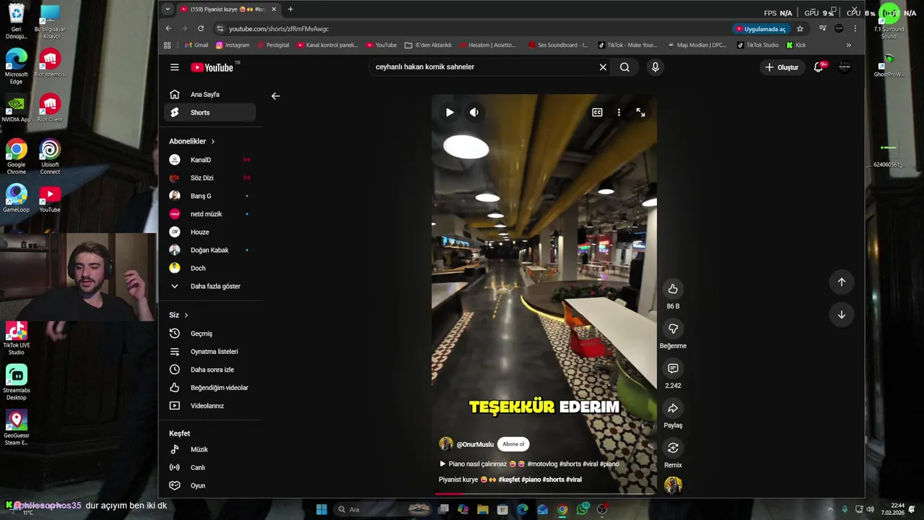Open Chrome's three-dot menu
Screen dimensions: 924x520
click(855, 29)
